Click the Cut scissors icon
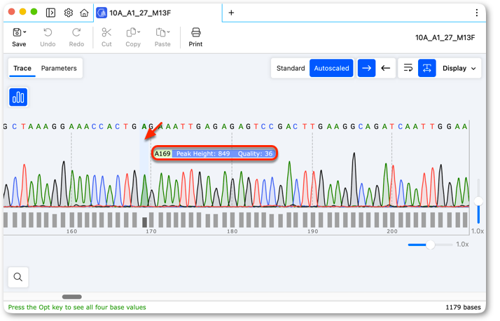The image size is (500, 321). coord(106,32)
